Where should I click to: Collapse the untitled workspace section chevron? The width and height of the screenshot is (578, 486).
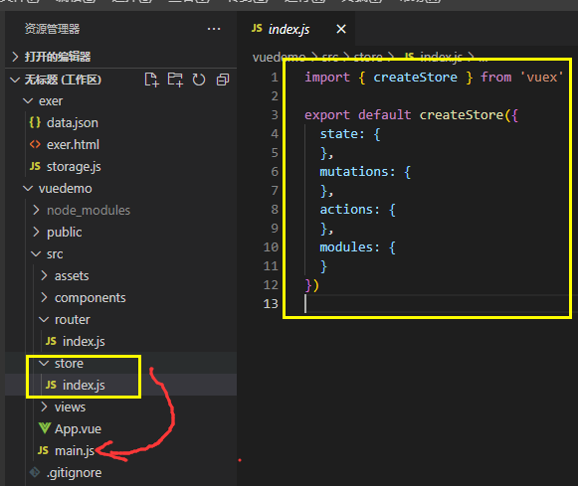point(15,80)
